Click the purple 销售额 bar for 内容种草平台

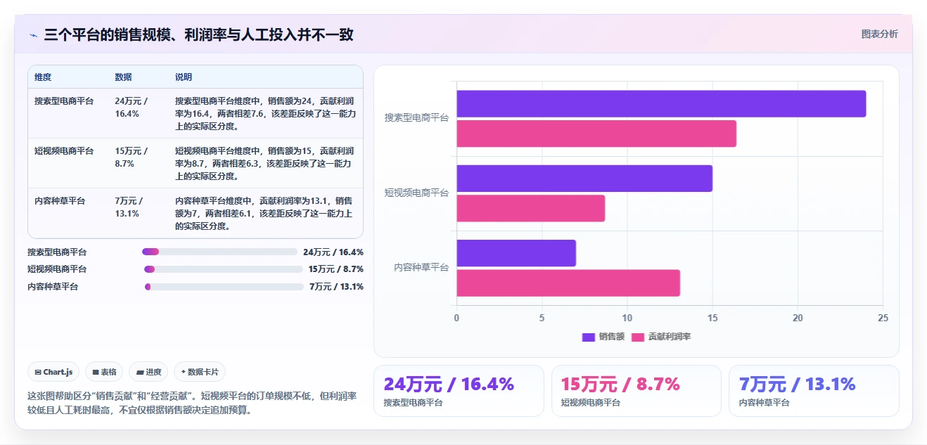(x=516, y=253)
